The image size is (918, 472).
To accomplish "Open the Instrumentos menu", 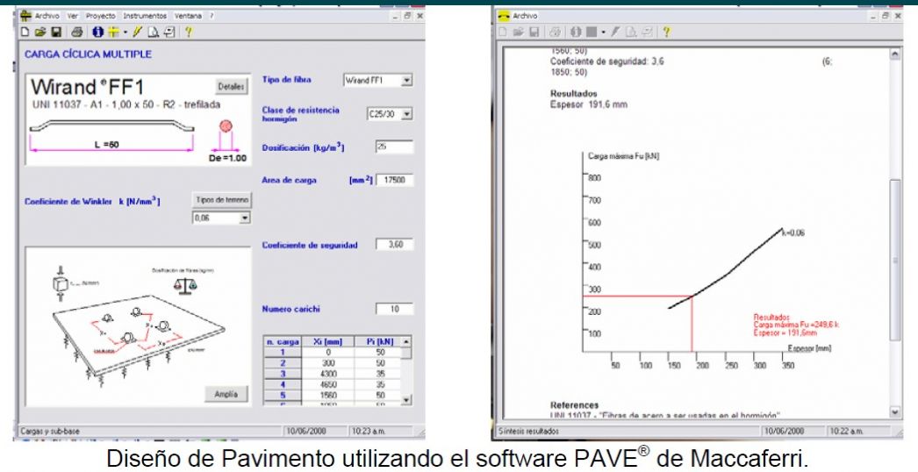I will tap(145, 17).
